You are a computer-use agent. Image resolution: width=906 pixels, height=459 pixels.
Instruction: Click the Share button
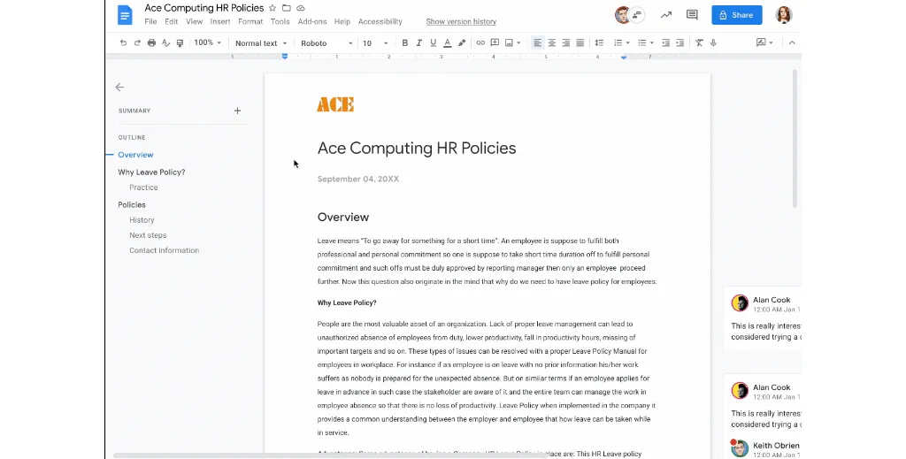coord(737,15)
